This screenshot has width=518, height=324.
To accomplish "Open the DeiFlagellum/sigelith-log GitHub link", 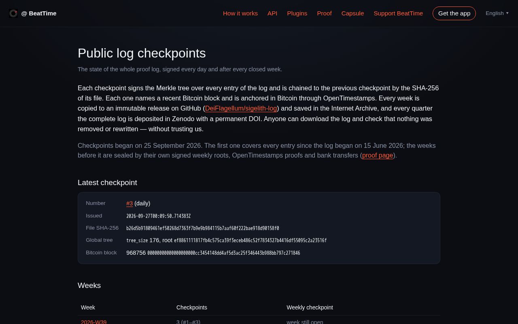I will click(x=241, y=109).
